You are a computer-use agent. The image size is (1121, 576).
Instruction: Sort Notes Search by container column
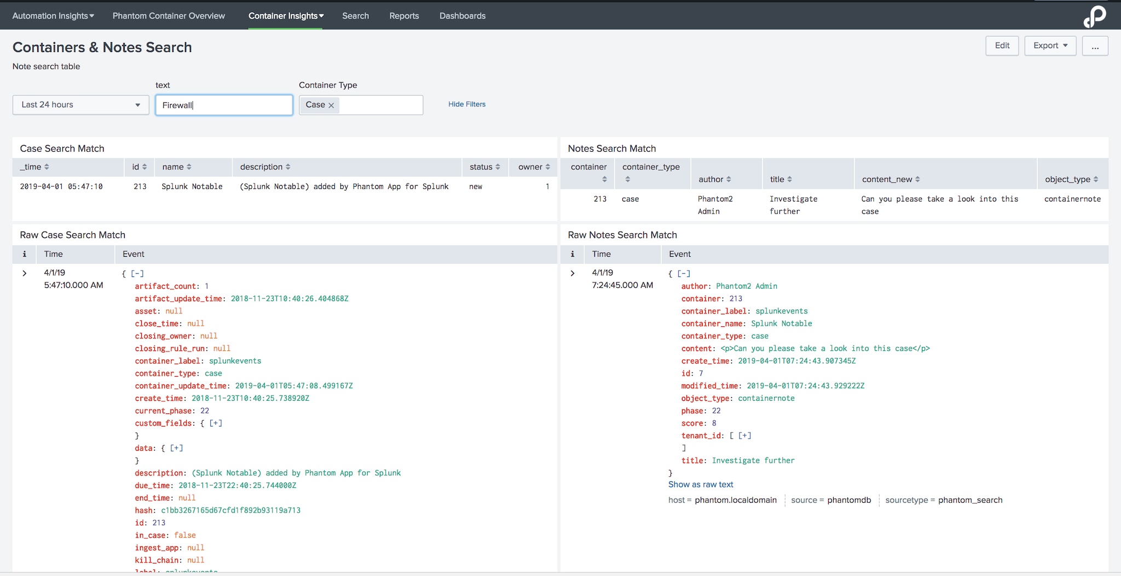(x=589, y=172)
